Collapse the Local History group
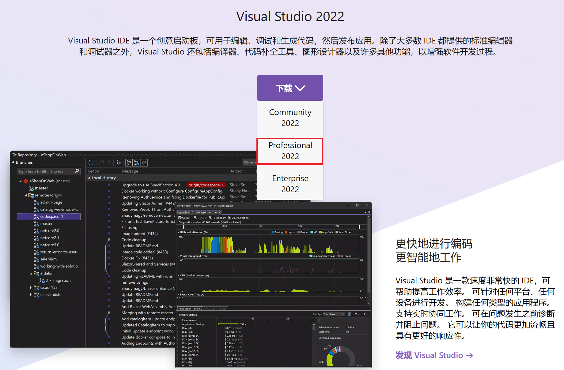 [x=89, y=178]
